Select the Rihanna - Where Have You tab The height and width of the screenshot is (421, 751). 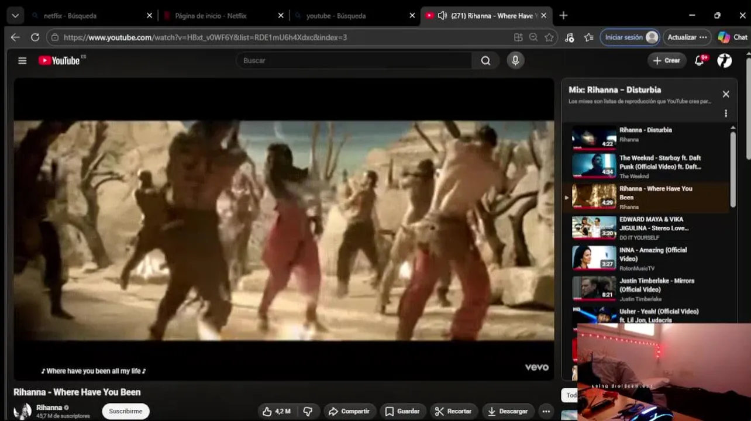(x=487, y=16)
